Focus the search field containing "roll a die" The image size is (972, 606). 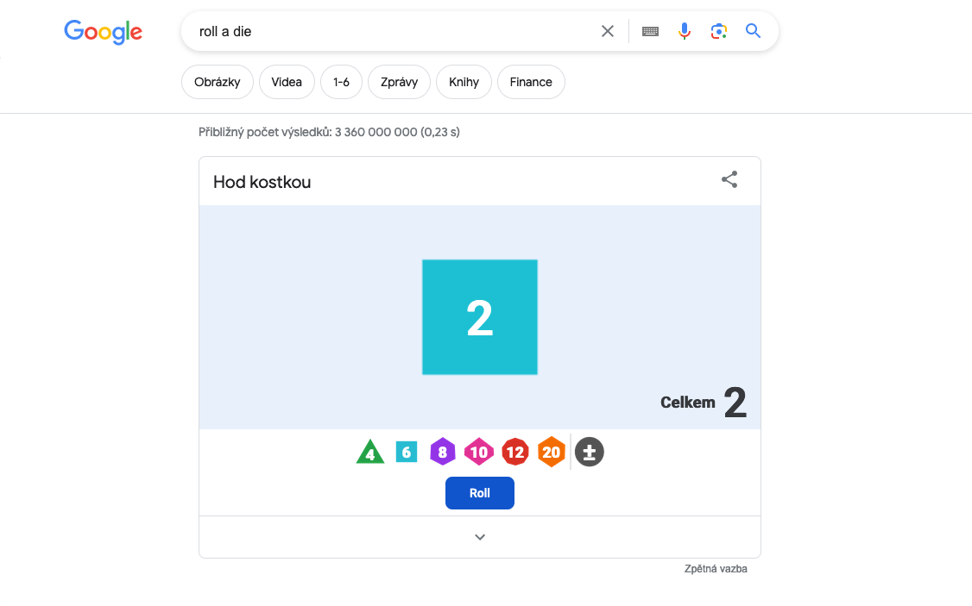point(388,31)
